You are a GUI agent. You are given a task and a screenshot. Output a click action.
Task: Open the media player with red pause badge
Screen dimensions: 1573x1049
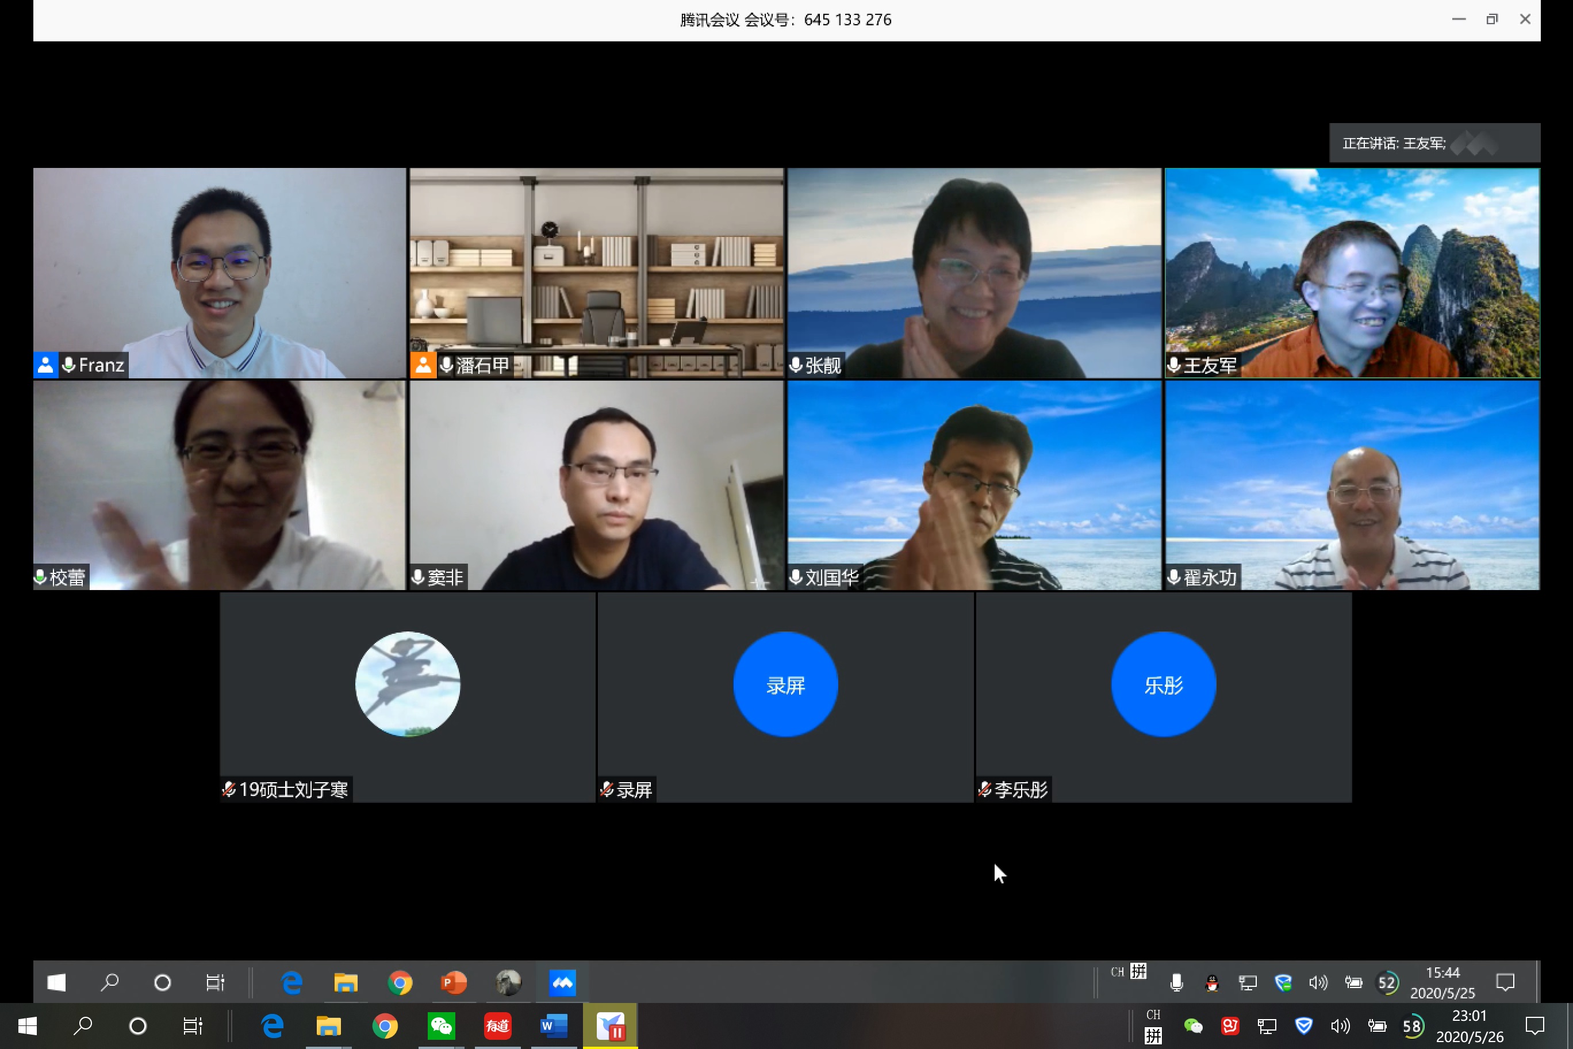pyautogui.click(x=610, y=1025)
